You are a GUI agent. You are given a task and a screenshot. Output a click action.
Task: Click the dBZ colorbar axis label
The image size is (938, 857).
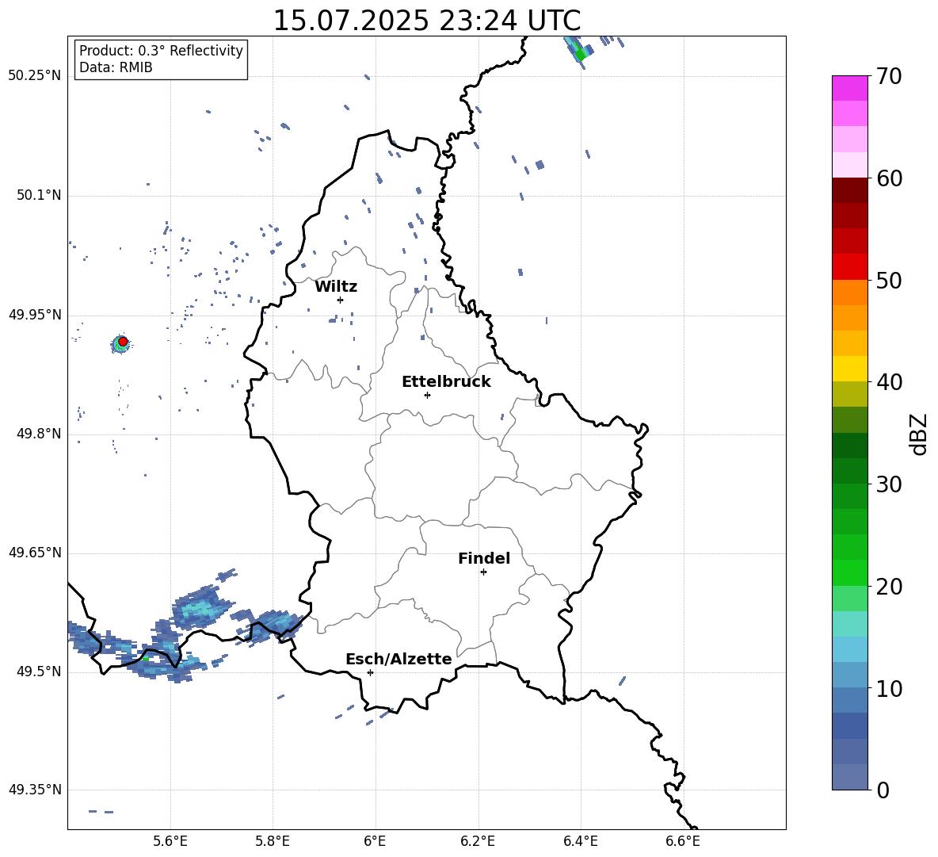point(919,434)
